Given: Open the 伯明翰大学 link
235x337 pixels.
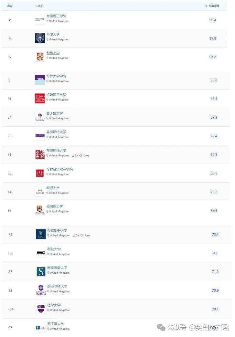Looking at the screenshot, I should 55,206.
